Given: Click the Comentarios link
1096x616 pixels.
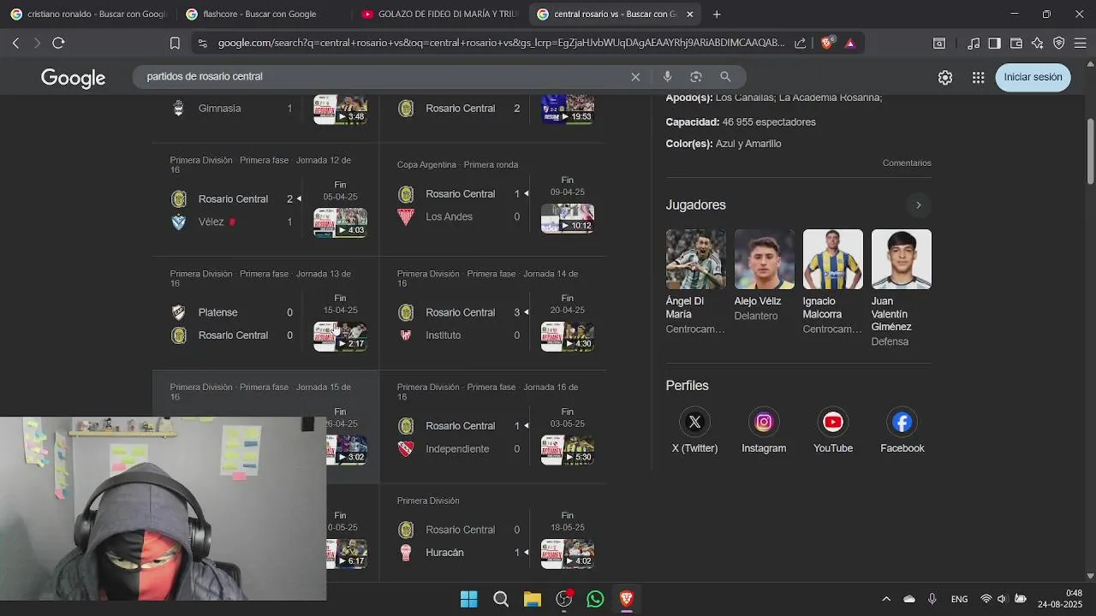Looking at the screenshot, I should coord(907,163).
